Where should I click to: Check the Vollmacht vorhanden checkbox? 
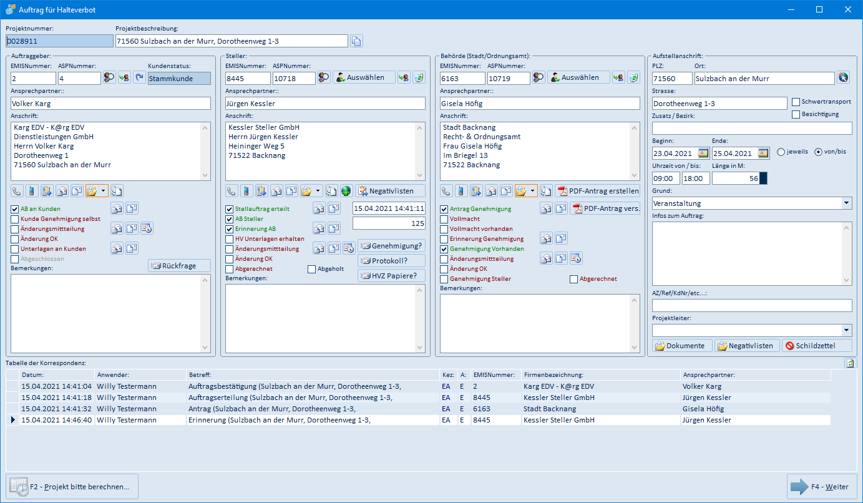pyautogui.click(x=445, y=229)
